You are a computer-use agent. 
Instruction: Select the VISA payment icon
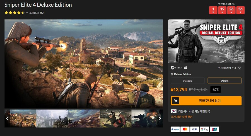point(195,129)
